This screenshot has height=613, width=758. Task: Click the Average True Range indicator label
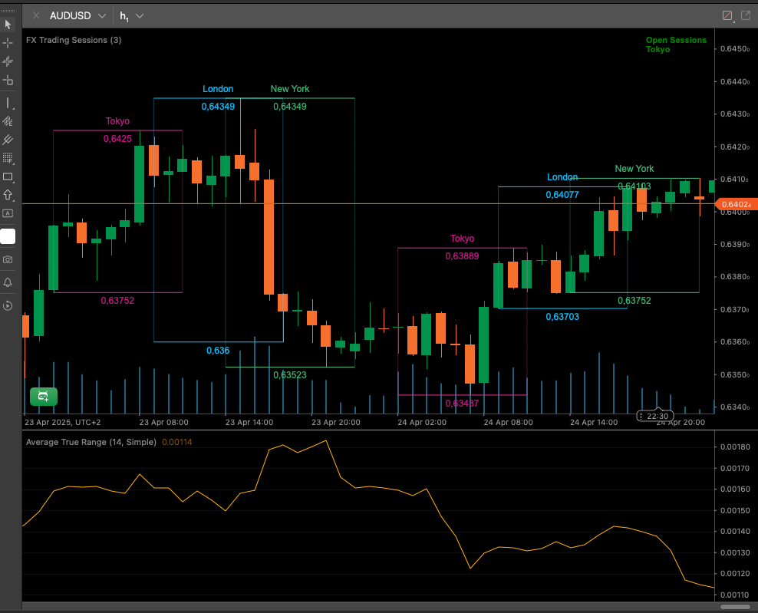point(91,442)
